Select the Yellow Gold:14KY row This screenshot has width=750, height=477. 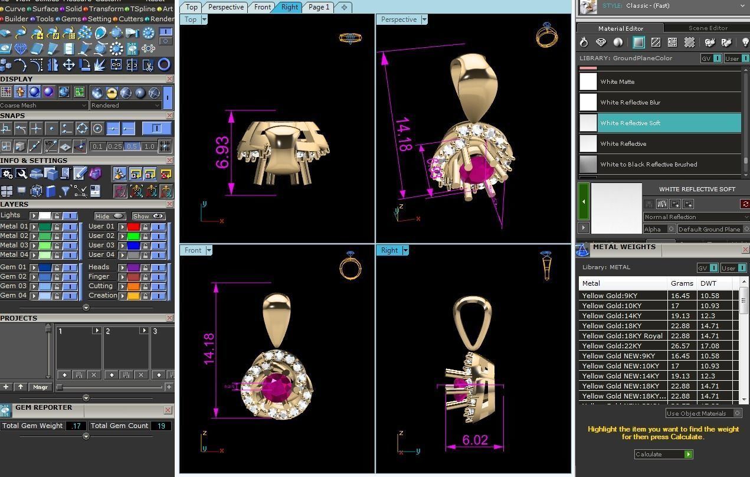655,316
